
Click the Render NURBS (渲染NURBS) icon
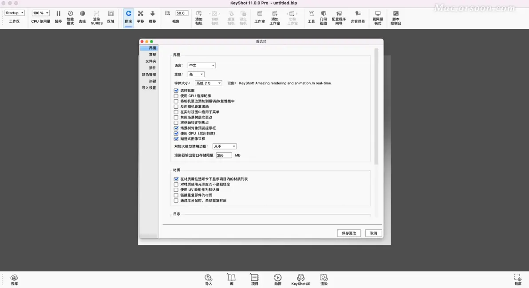click(x=96, y=13)
